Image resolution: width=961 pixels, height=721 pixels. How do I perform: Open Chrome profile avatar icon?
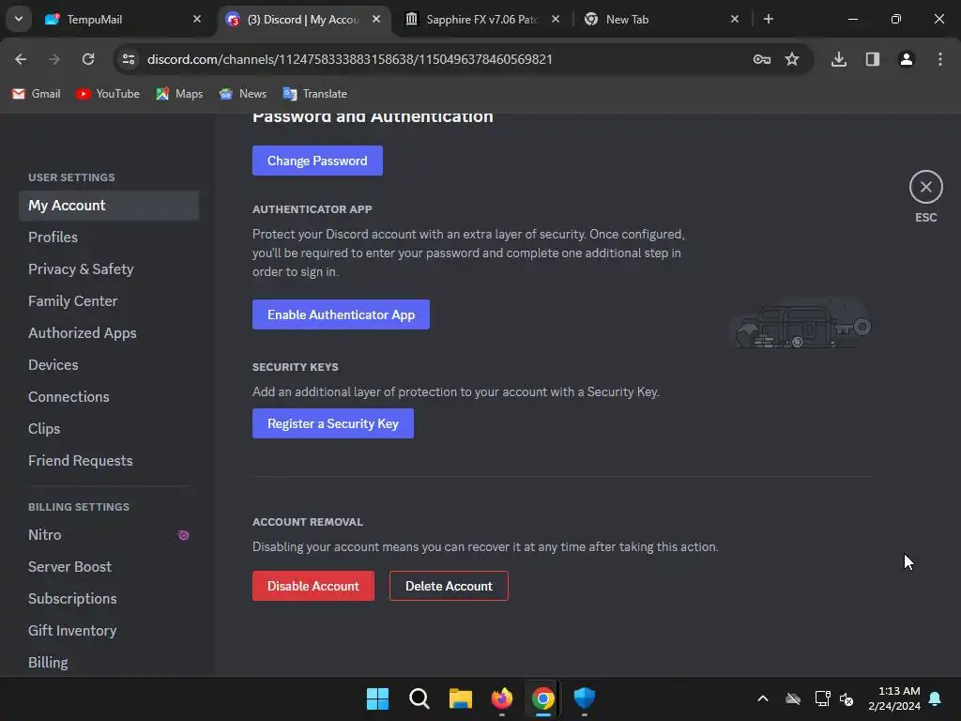(906, 59)
